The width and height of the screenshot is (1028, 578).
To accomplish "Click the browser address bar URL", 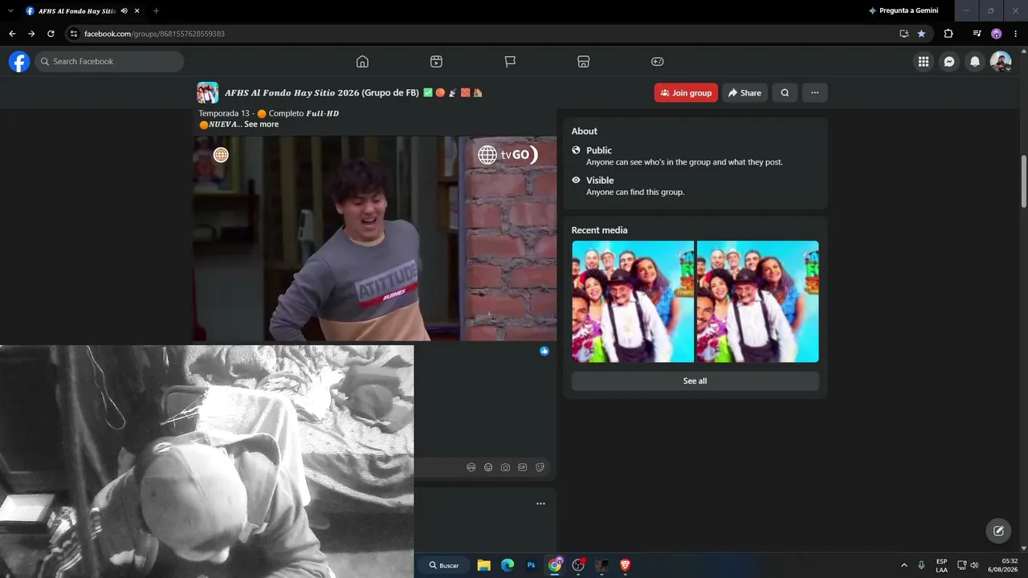I will [154, 34].
